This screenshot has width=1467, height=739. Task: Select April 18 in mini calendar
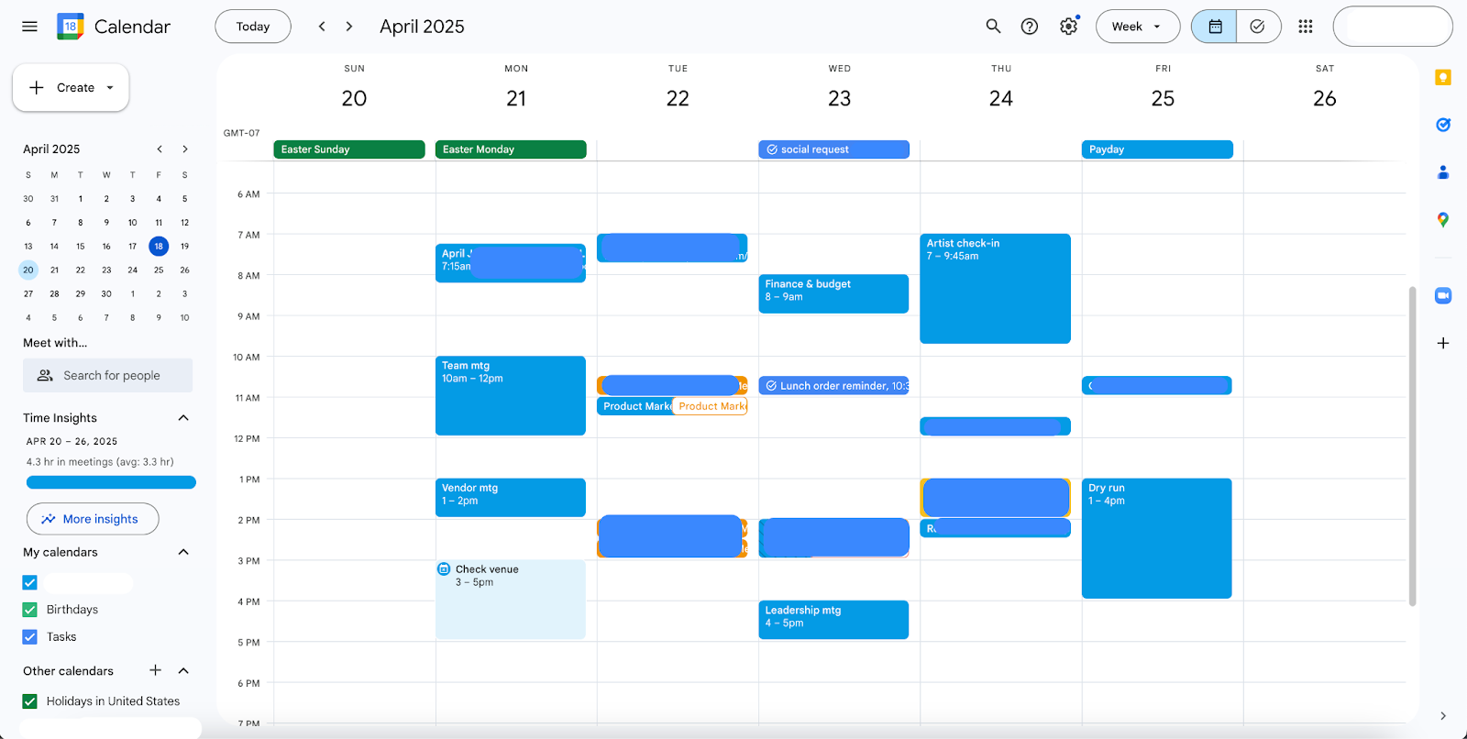(x=159, y=246)
